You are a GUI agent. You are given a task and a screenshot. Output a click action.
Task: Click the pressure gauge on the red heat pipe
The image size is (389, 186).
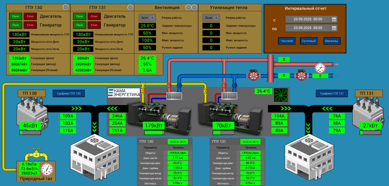click(x=320, y=67)
